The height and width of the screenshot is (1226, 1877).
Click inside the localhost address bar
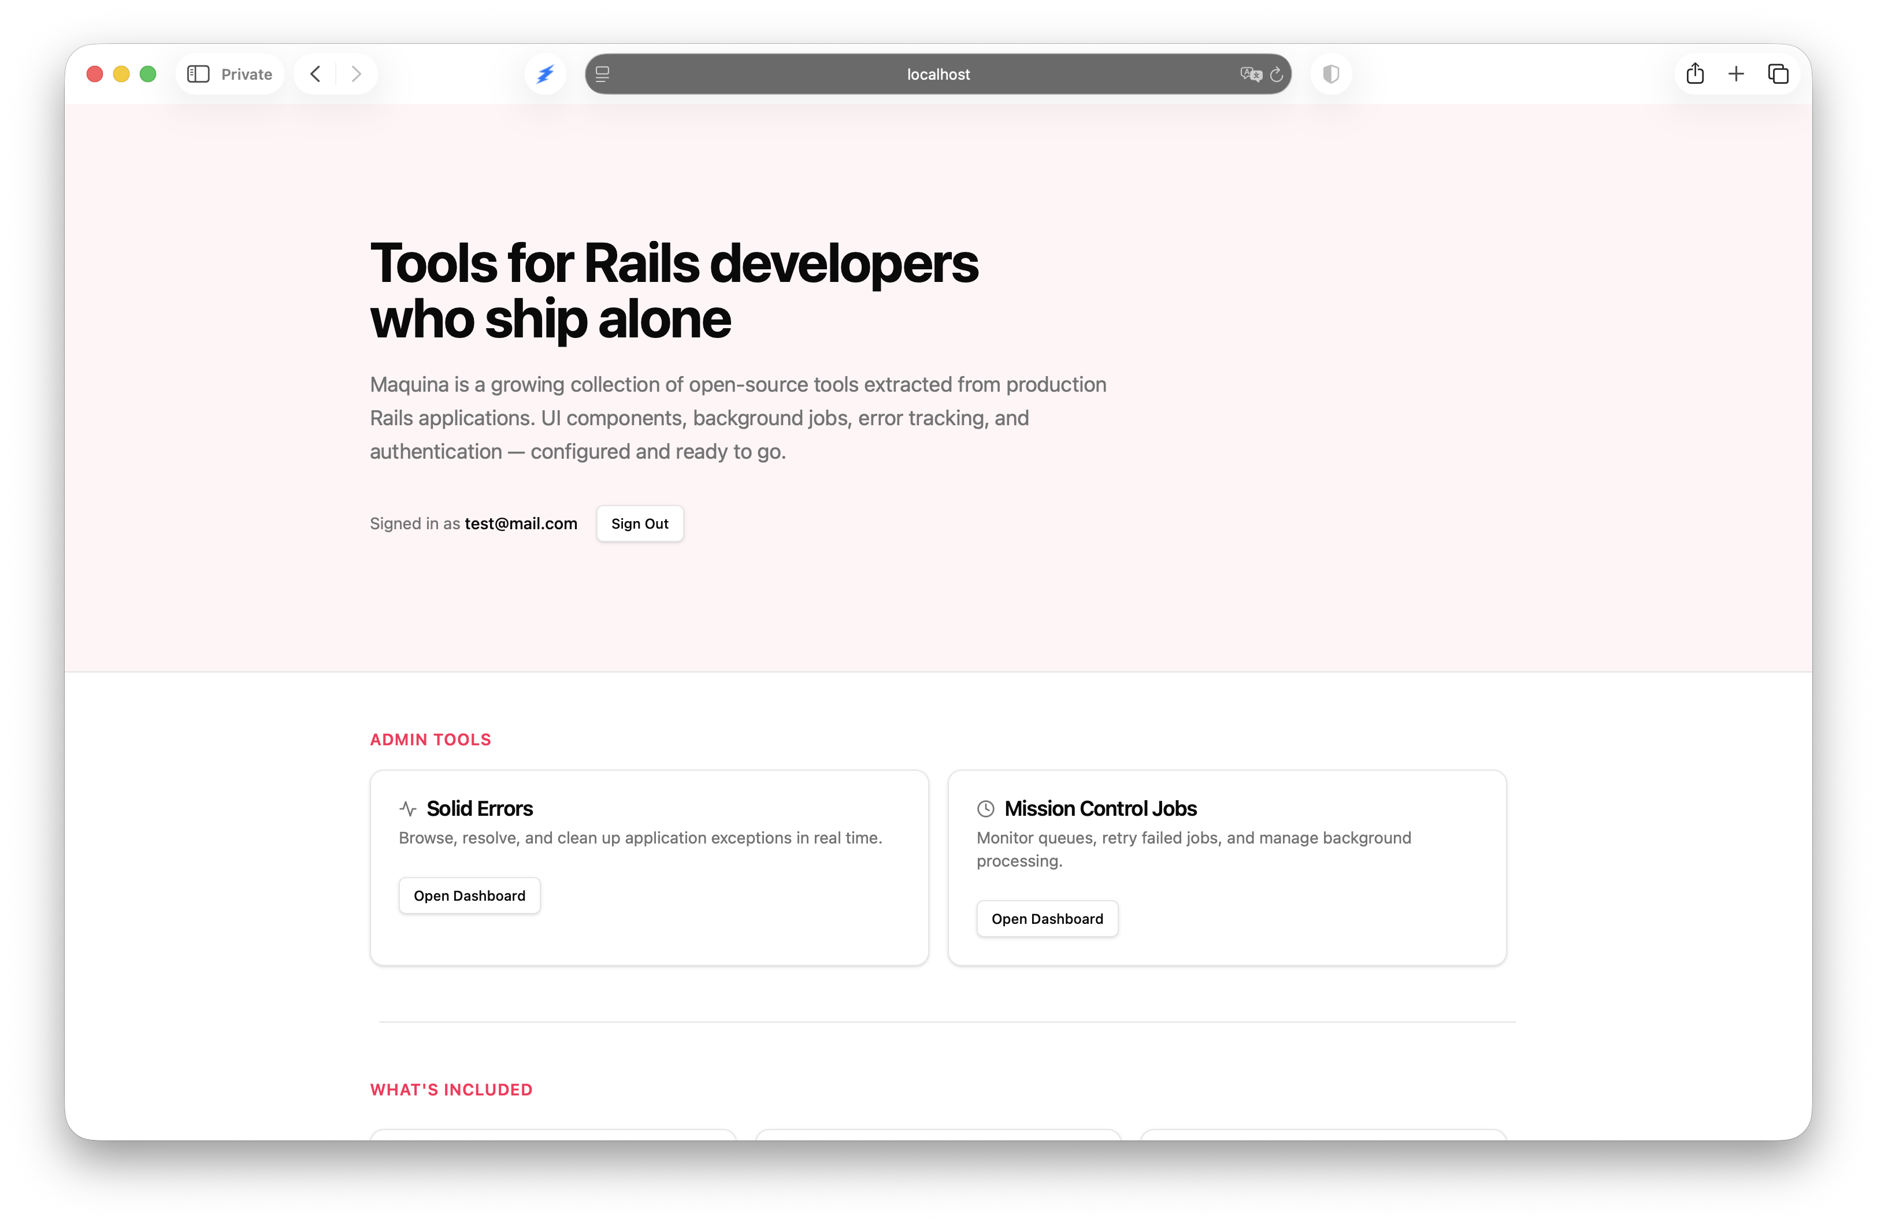(x=937, y=73)
